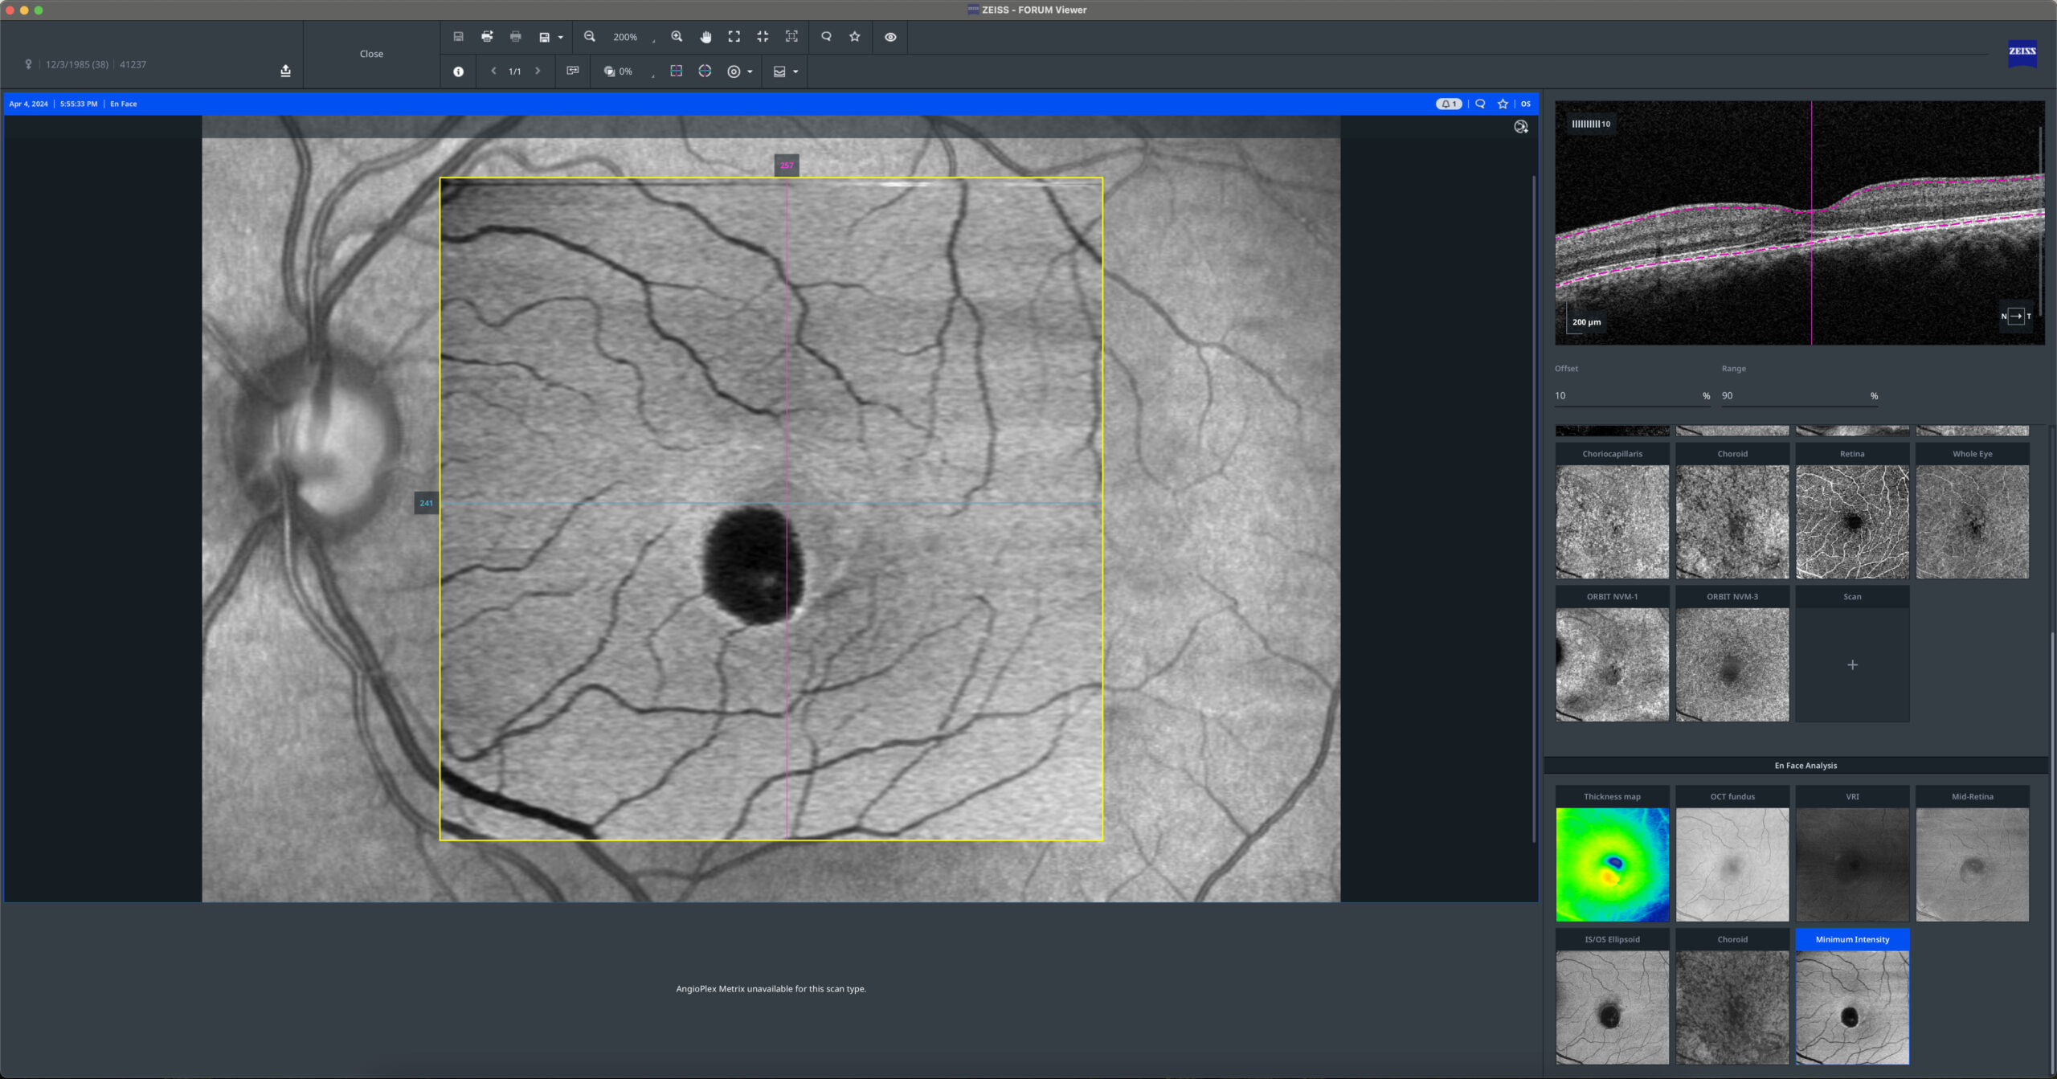This screenshot has width=2057, height=1079.
Task: Select the Choriocapillaris thumbnail
Action: (1612, 511)
